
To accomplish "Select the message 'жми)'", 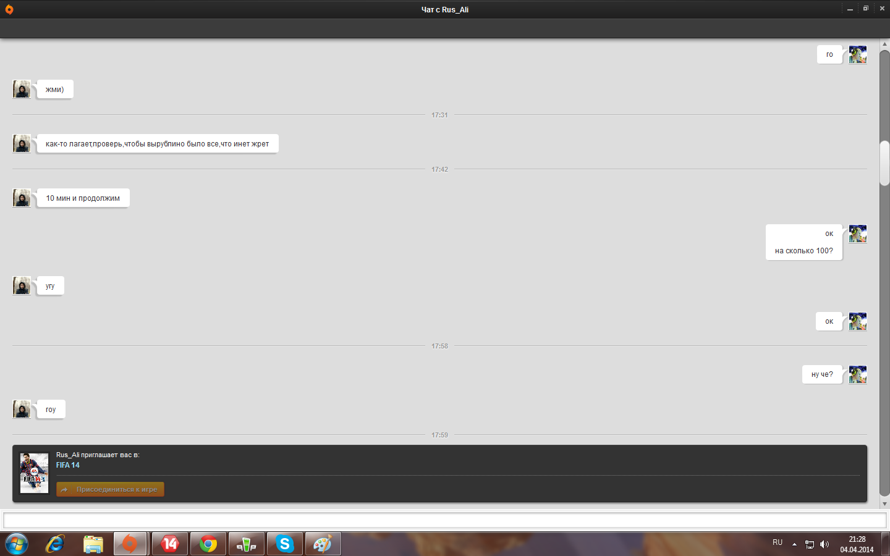I will coord(55,90).
